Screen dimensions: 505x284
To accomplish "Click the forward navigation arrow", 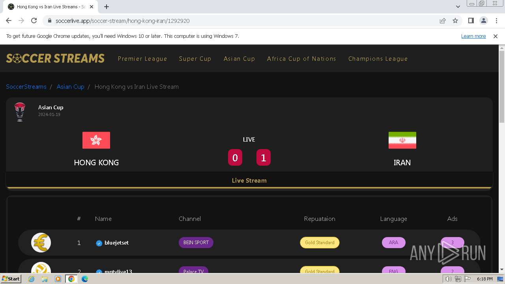I will coord(21,21).
